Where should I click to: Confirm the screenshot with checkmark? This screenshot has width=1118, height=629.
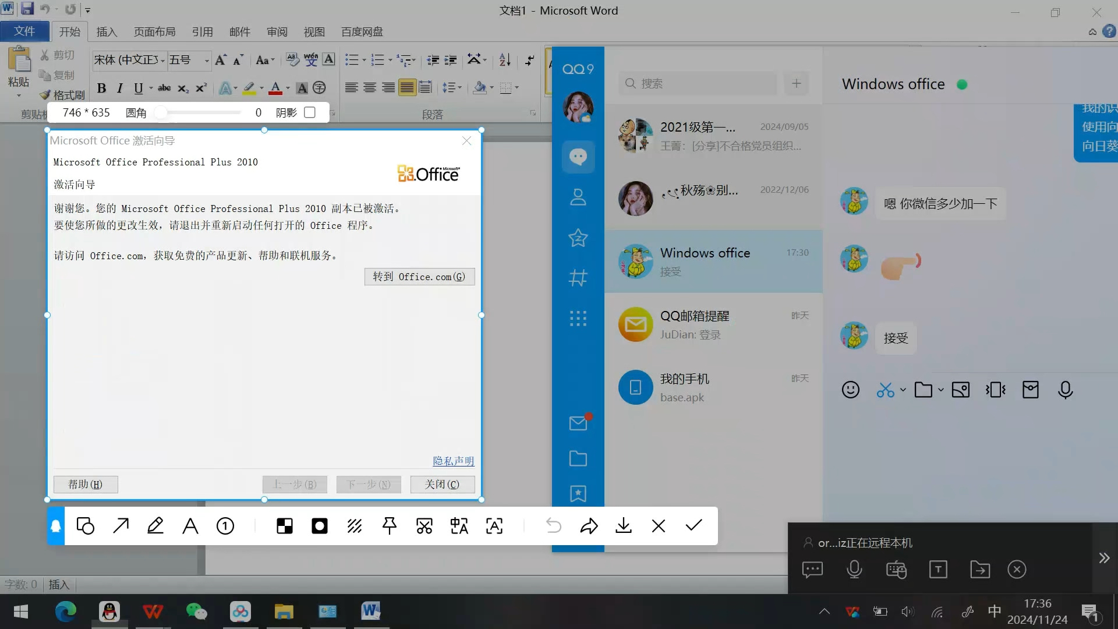(694, 525)
